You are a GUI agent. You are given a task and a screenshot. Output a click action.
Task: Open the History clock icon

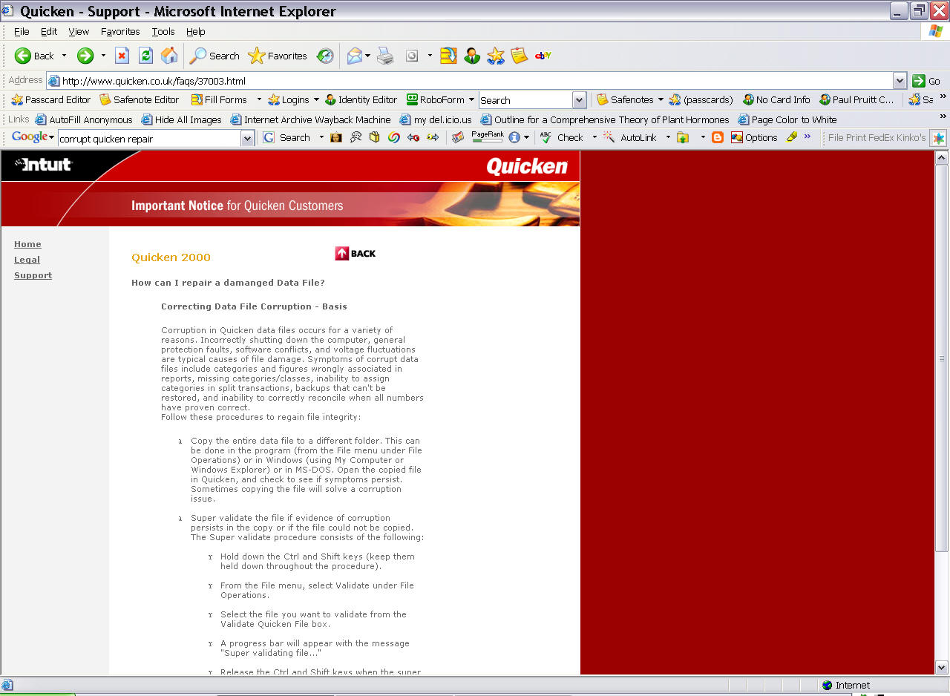click(x=325, y=56)
